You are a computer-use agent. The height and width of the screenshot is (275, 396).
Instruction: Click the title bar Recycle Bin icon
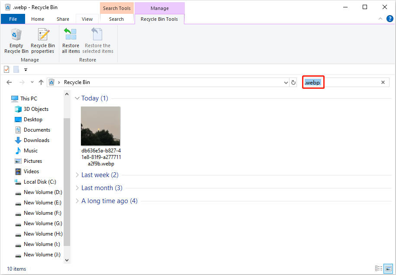coord(8,7)
